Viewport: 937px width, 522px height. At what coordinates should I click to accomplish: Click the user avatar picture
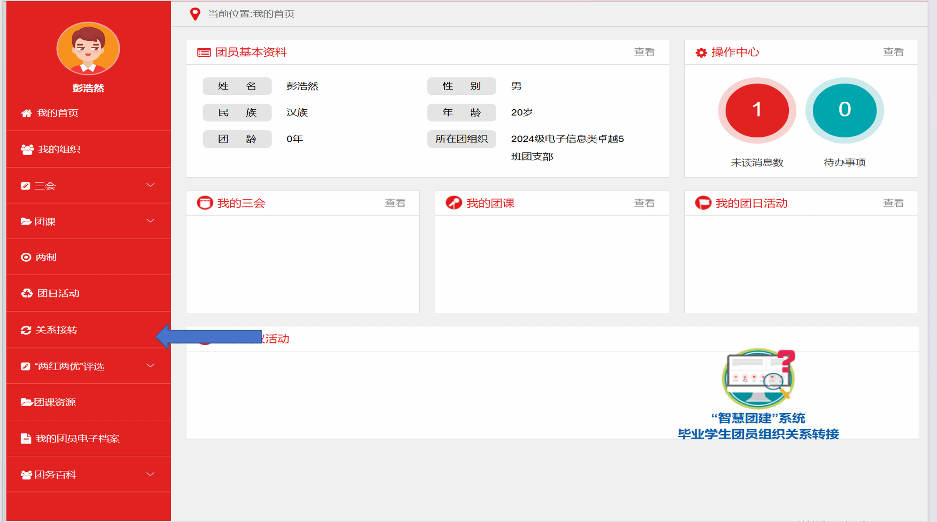(88, 48)
